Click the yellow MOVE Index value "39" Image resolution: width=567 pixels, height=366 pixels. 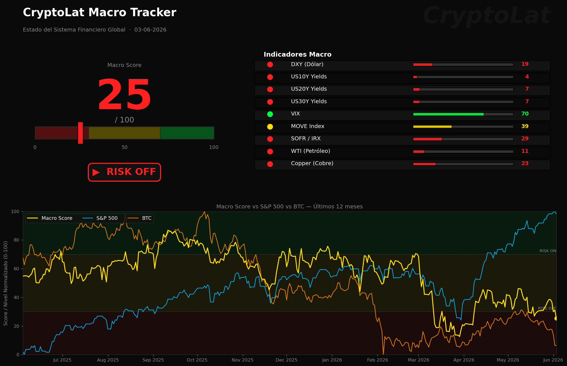[x=525, y=126]
